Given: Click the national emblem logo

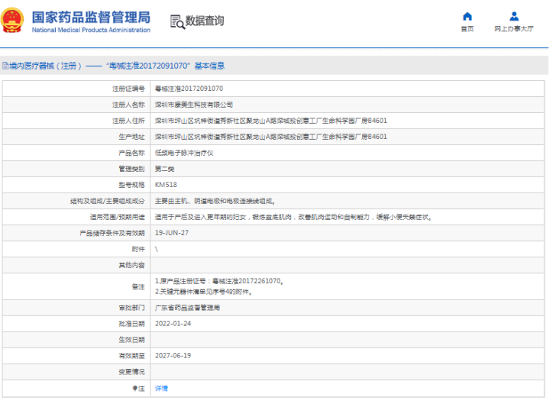Looking at the screenshot, I should click(12, 20).
